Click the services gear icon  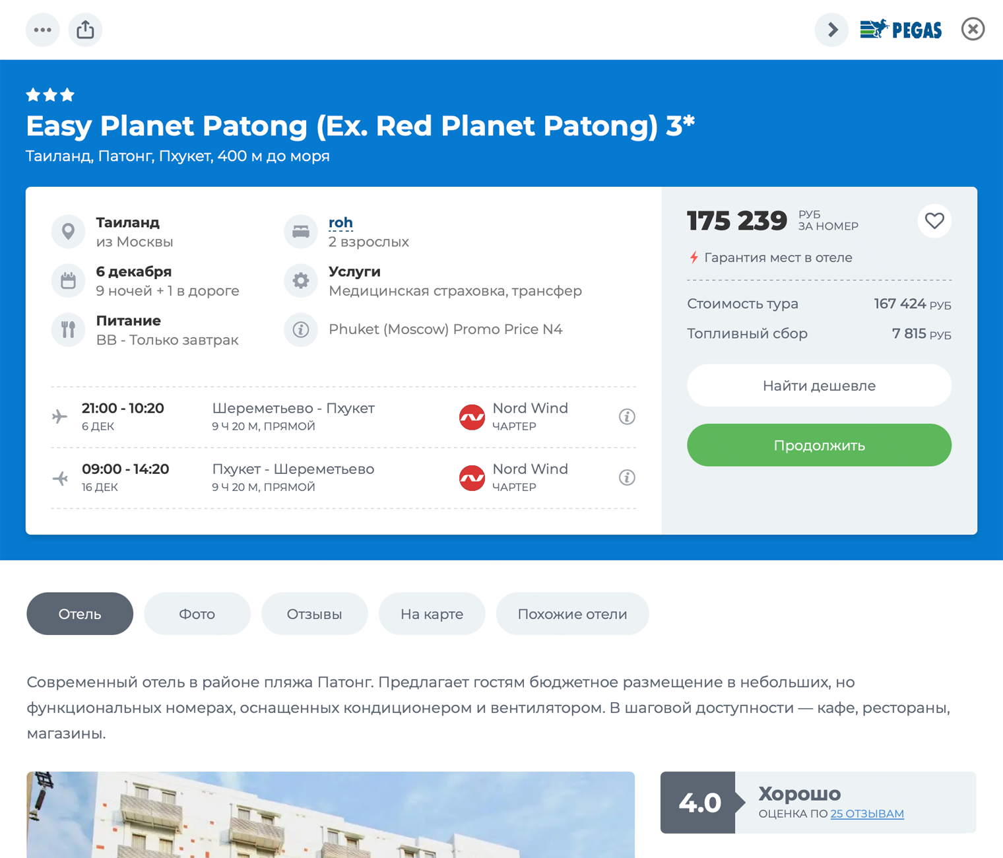coord(301,280)
